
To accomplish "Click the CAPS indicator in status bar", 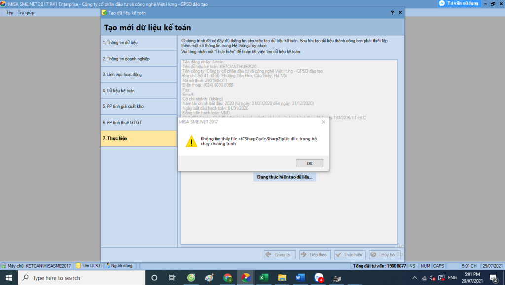I will [438, 266].
